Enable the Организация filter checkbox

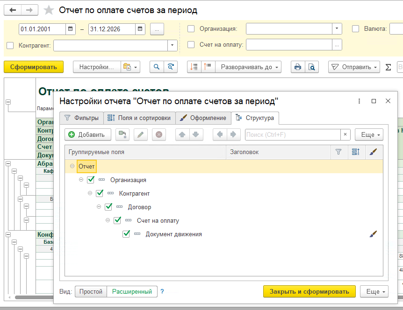191,29
